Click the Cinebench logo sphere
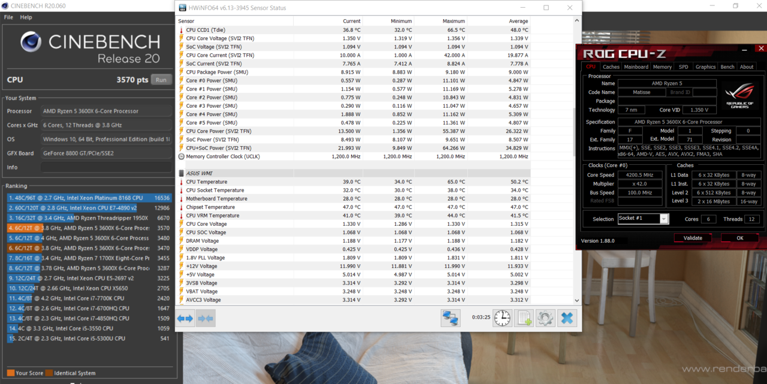 31,43
